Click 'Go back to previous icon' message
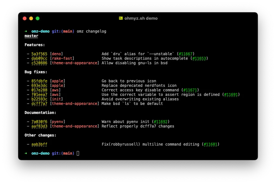The height and width of the screenshot is (184, 276). coord(129,81)
